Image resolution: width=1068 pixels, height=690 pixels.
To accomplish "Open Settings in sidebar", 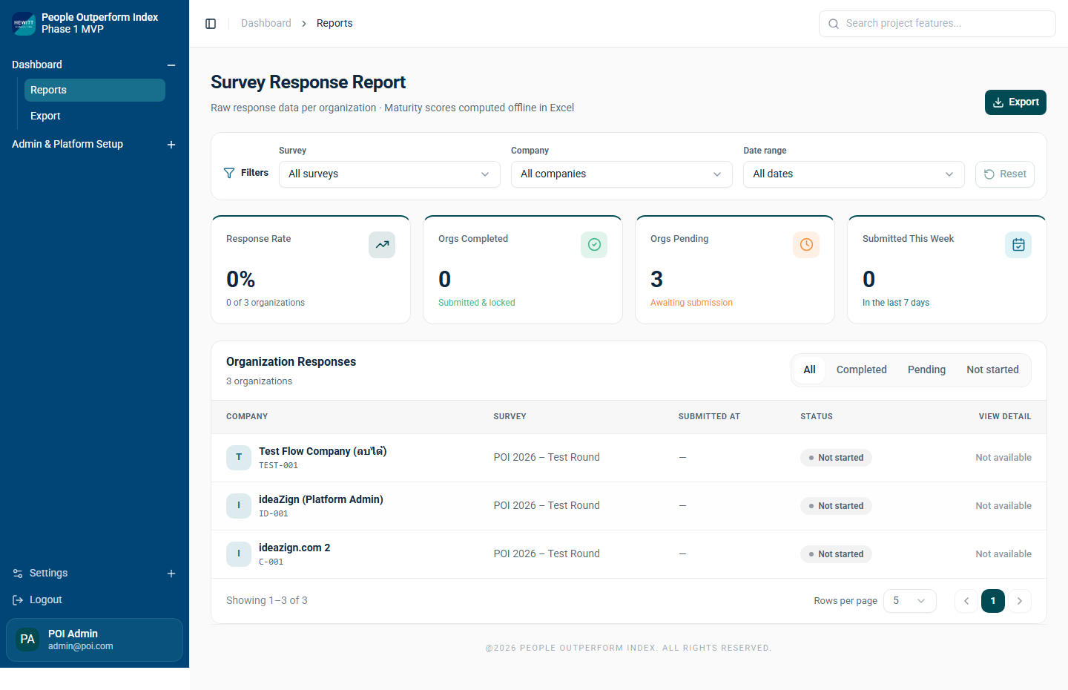I will pyautogui.click(x=48, y=574).
